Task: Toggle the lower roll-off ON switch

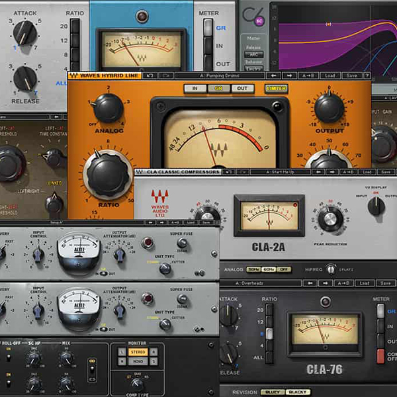Action: pos(9,383)
